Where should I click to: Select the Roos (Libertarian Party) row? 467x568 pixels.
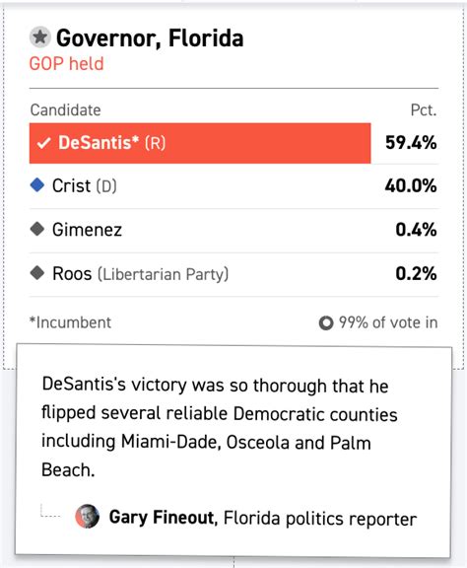233,274
